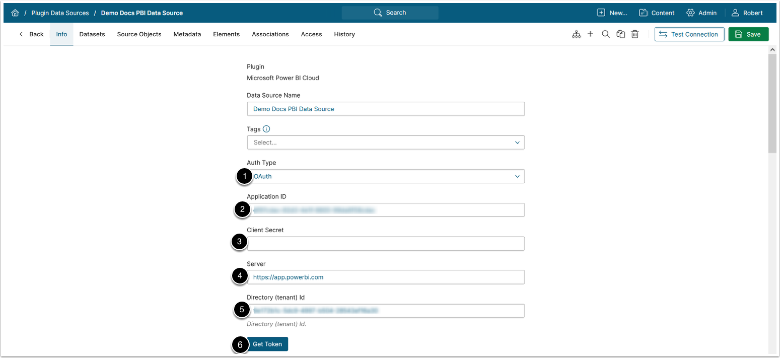Open the Source Objects tab
The image size is (780, 358).
pyautogui.click(x=139, y=34)
